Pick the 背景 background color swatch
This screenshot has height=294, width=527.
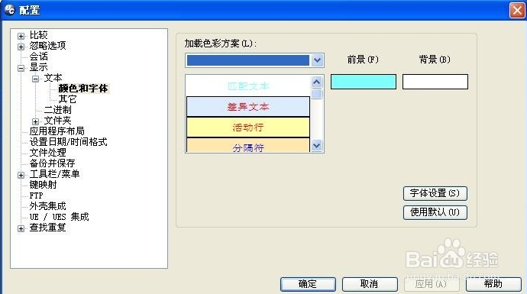click(x=435, y=82)
